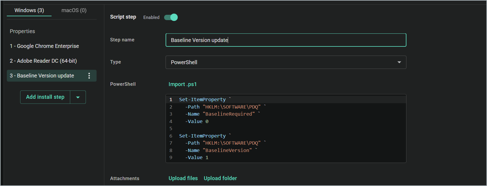
Task: Click the Import .ps1 link
Action: (183, 84)
